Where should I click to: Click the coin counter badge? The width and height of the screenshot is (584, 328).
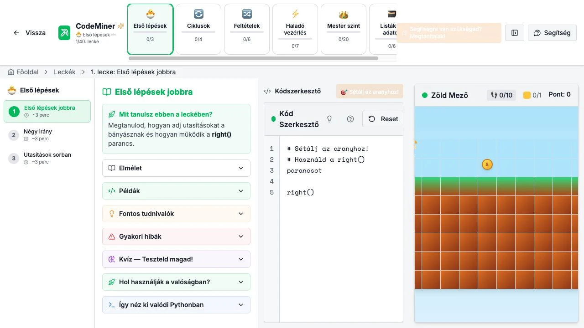click(x=532, y=95)
